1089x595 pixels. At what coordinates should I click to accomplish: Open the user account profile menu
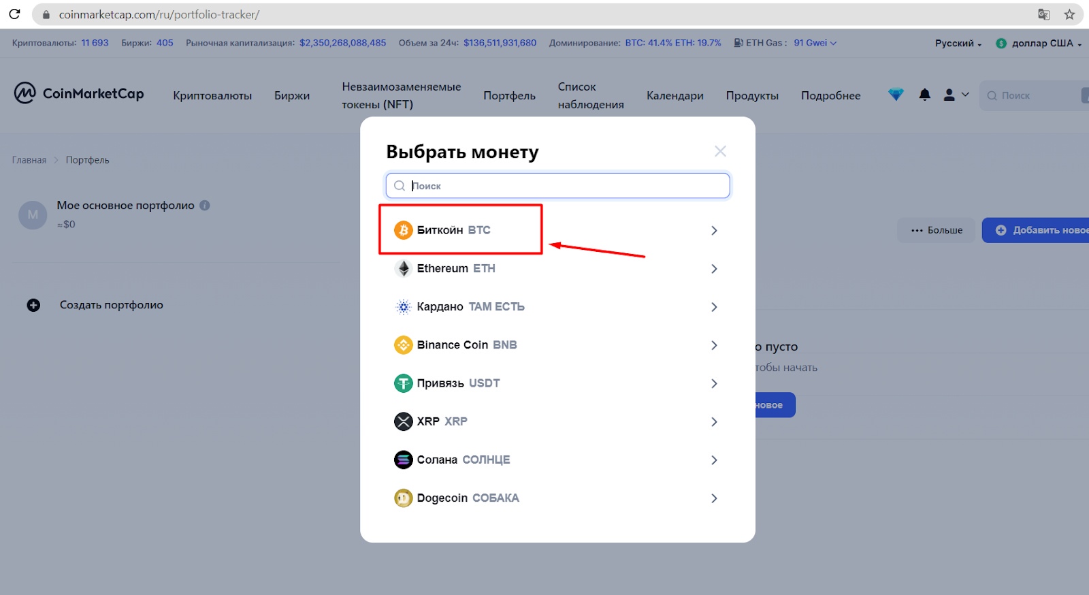pyautogui.click(x=956, y=95)
